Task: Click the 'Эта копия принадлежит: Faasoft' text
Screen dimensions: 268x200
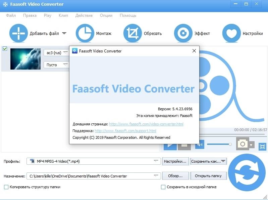Action: tap(164, 116)
